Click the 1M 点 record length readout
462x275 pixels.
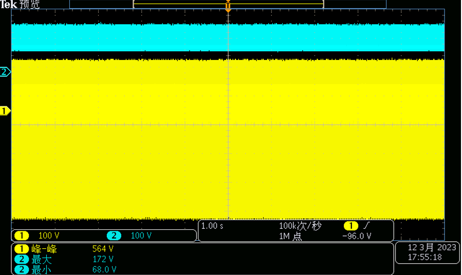tap(290, 236)
